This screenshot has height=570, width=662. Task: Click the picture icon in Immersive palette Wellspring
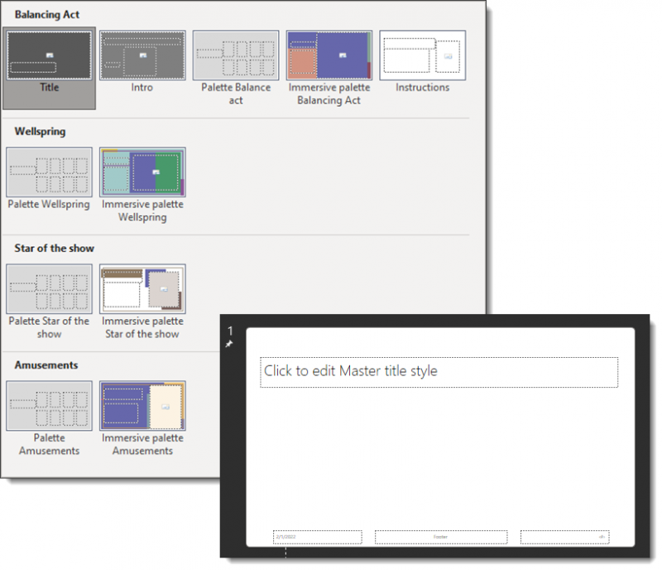[x=158, y=171]
